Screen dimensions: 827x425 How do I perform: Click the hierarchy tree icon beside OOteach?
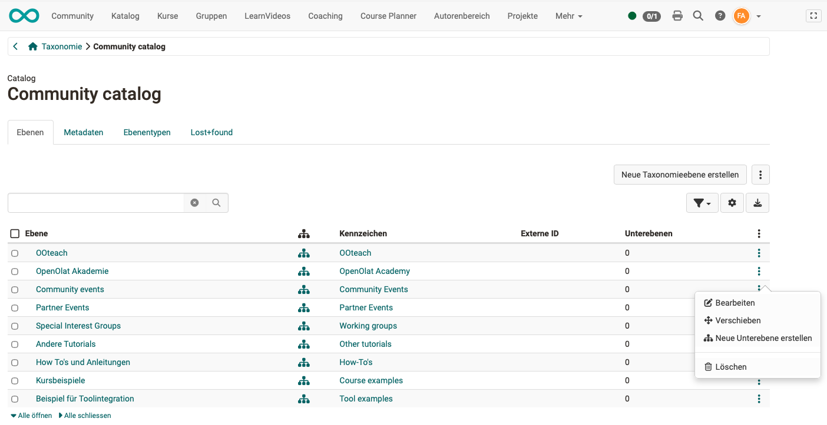(x=304, y=253)
